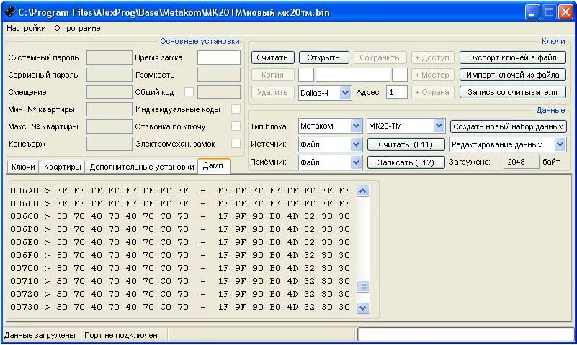Click the Консьерж input field
The width and height of the screenshot is (577, 345).
pyautogui.click(x=109, y=144)
